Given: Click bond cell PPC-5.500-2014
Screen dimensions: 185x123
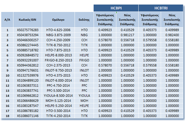Looking at the screenshot, I should coord(58,91).
